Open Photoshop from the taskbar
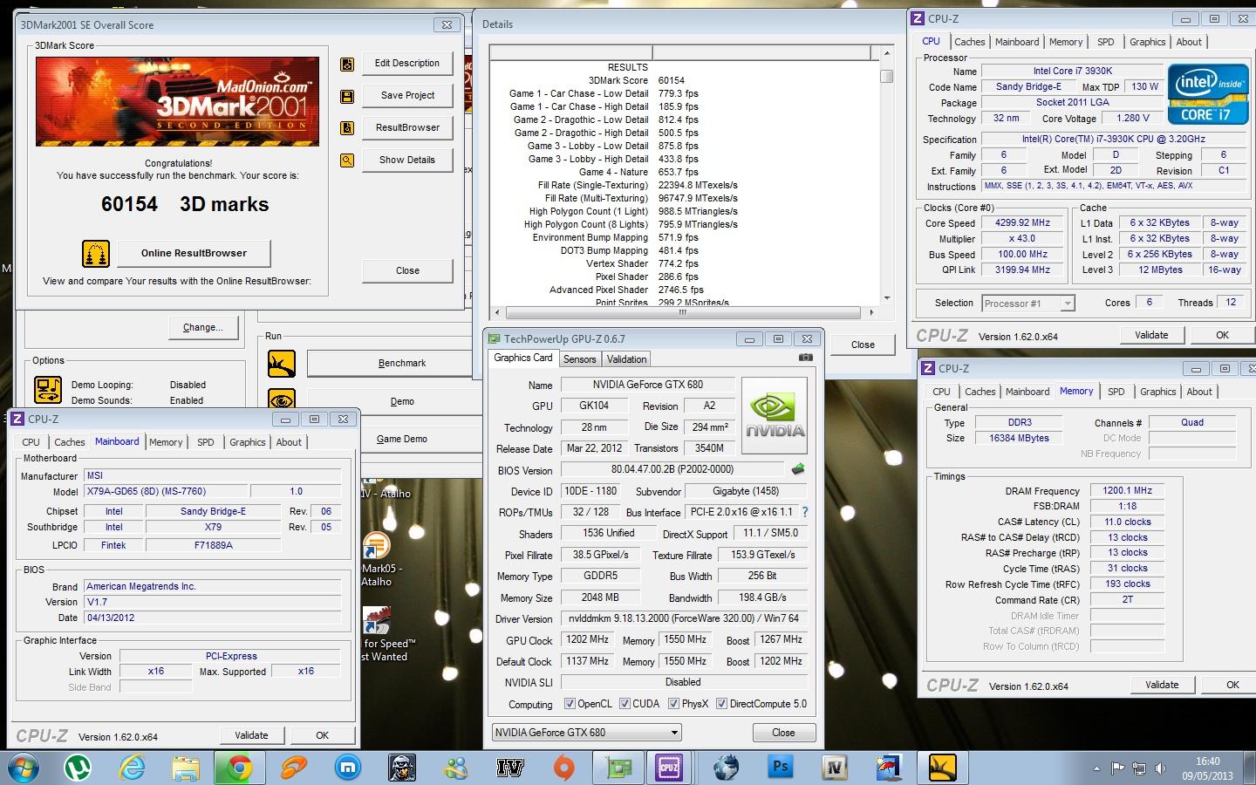 pos(780,768)
